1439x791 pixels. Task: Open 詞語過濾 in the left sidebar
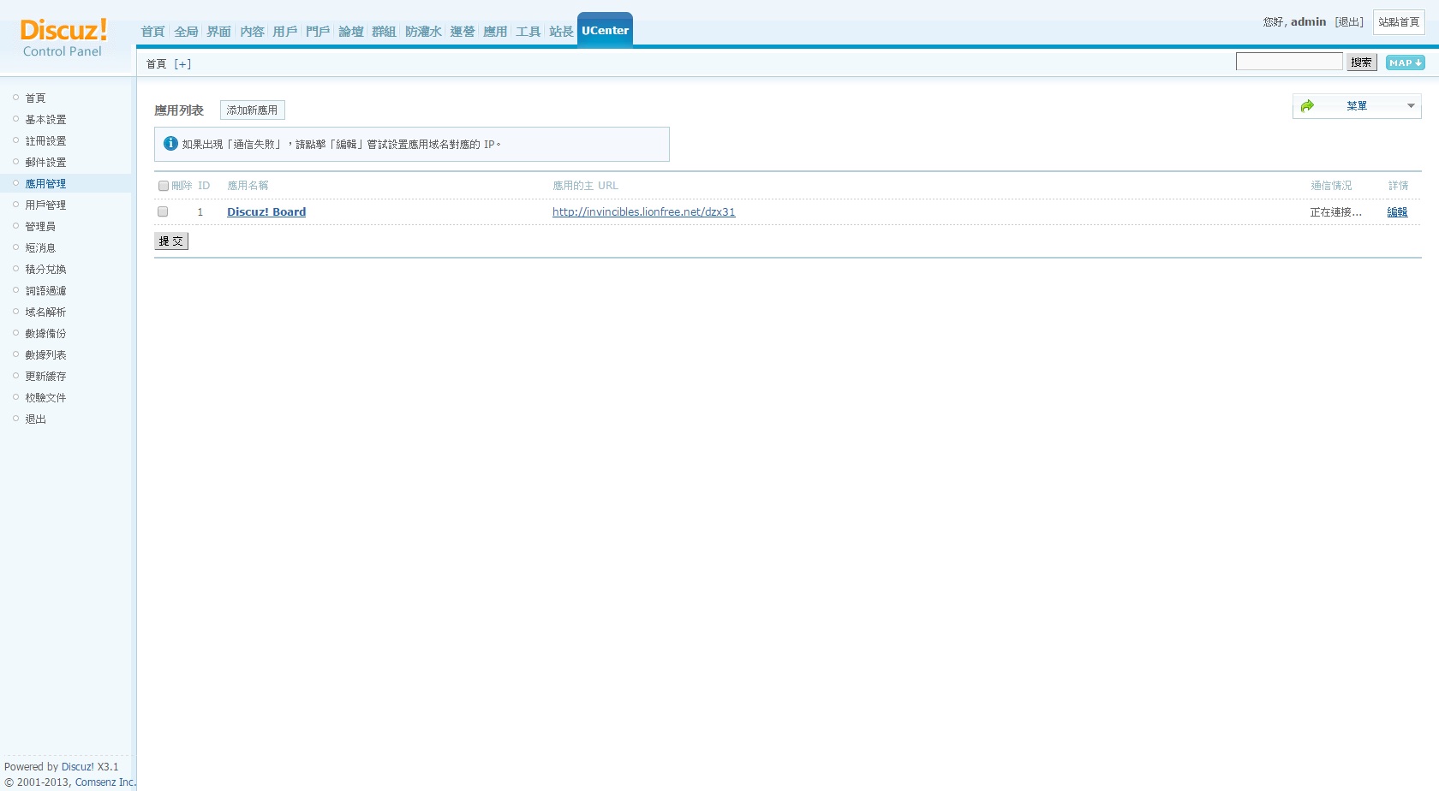point(45,291)
